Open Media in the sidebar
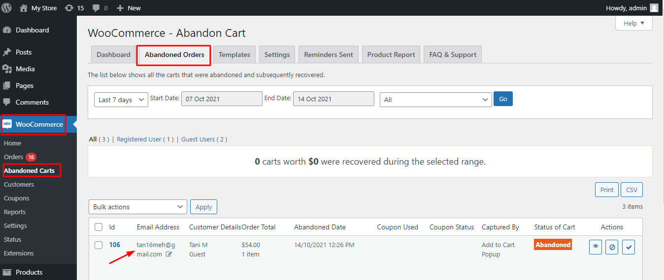Image resolution: width=664 pixels, height=280 pixels. (25, 69)
